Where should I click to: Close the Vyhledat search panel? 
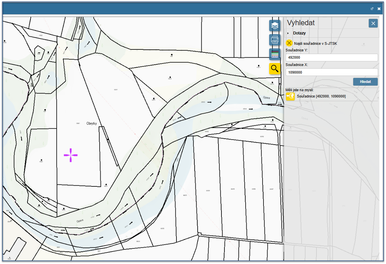pos(373,23)
